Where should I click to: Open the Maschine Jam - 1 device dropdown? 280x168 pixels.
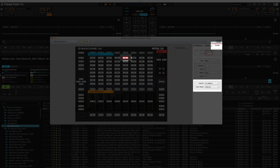click(x=66, y=42)
